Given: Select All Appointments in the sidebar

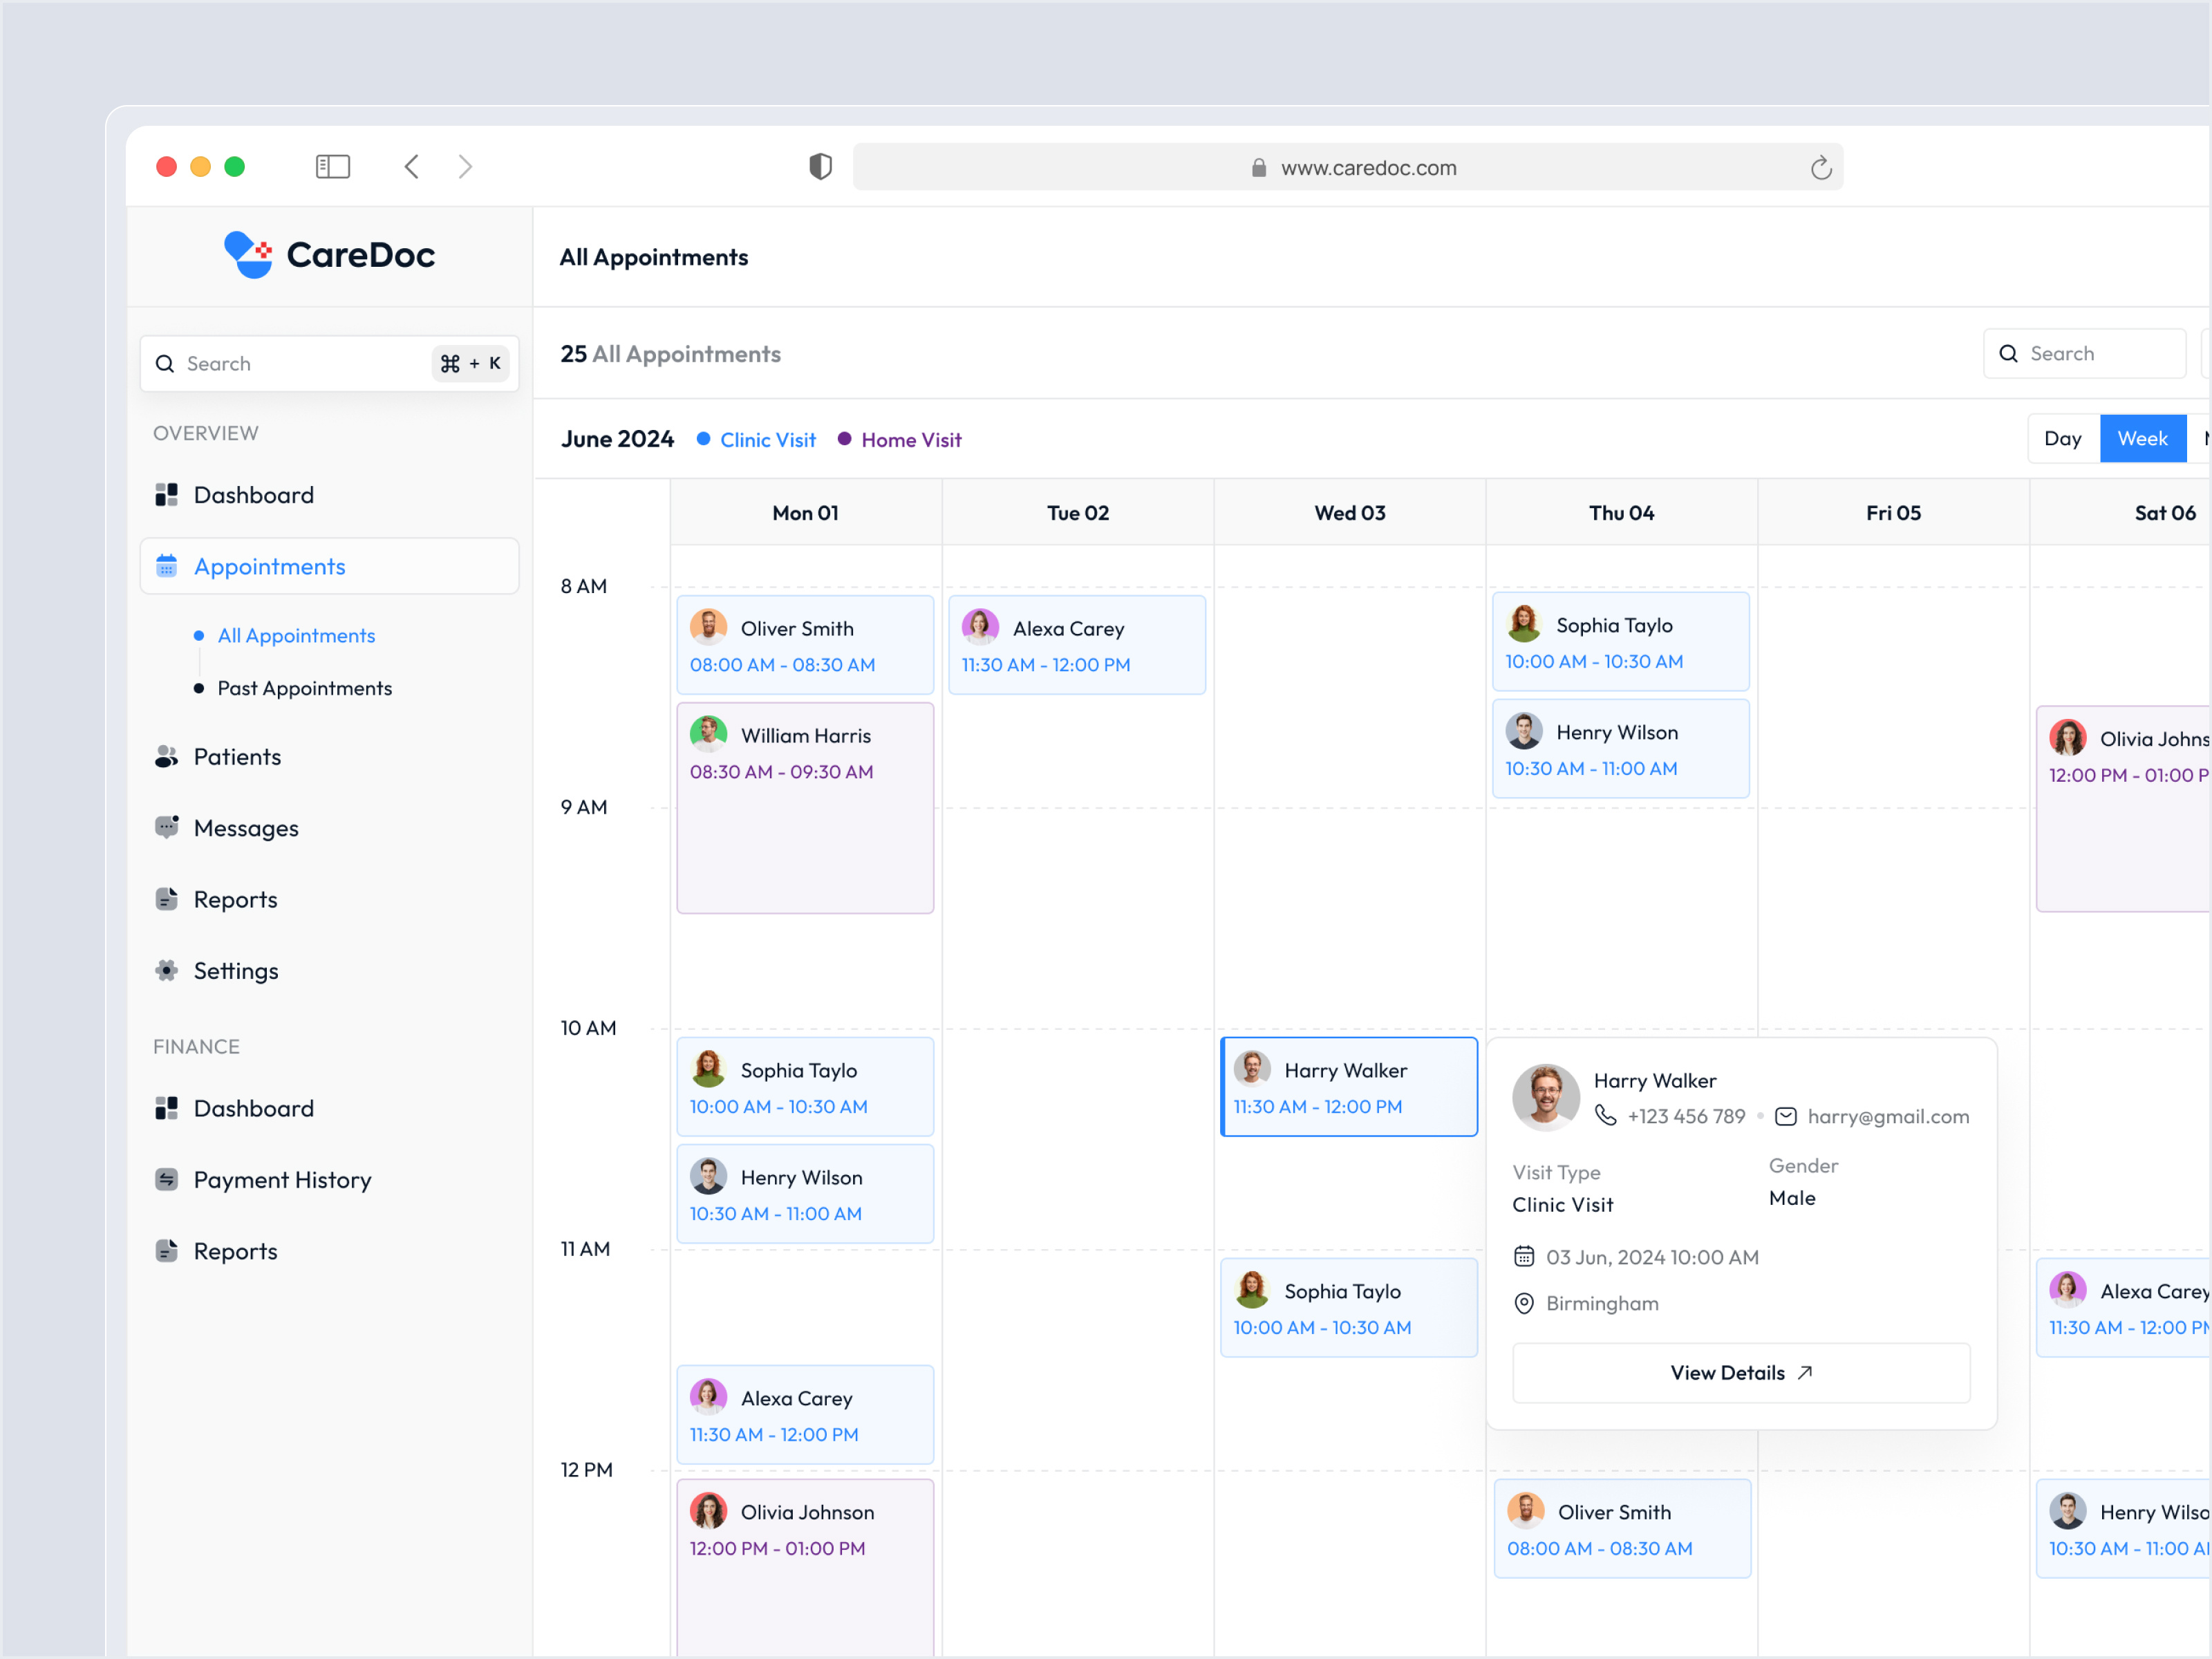Looking at the screenshot, I should 295,635.
